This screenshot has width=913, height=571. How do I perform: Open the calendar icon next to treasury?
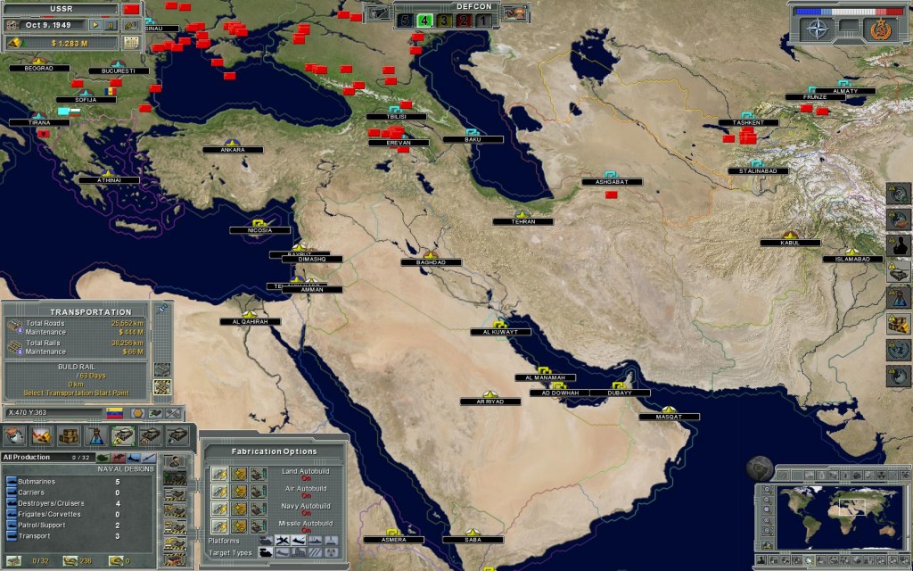click(131, 43)
